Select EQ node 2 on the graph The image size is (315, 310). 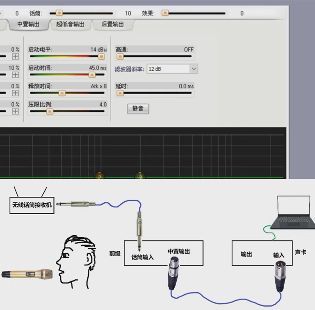99,176
